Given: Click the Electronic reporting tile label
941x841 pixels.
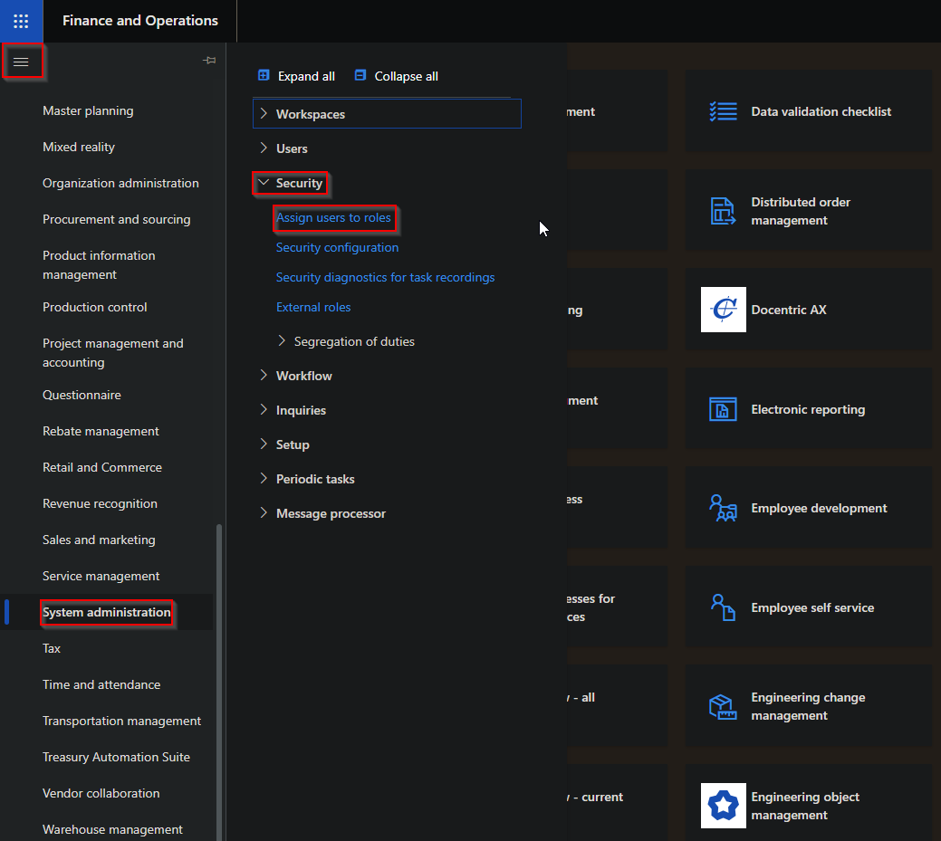Looking at the screenshot, I should coord(808,409).
